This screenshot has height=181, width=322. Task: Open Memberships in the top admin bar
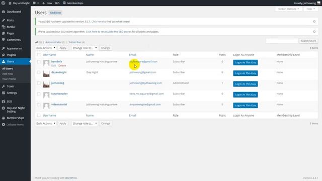click(x=73, y=3)
